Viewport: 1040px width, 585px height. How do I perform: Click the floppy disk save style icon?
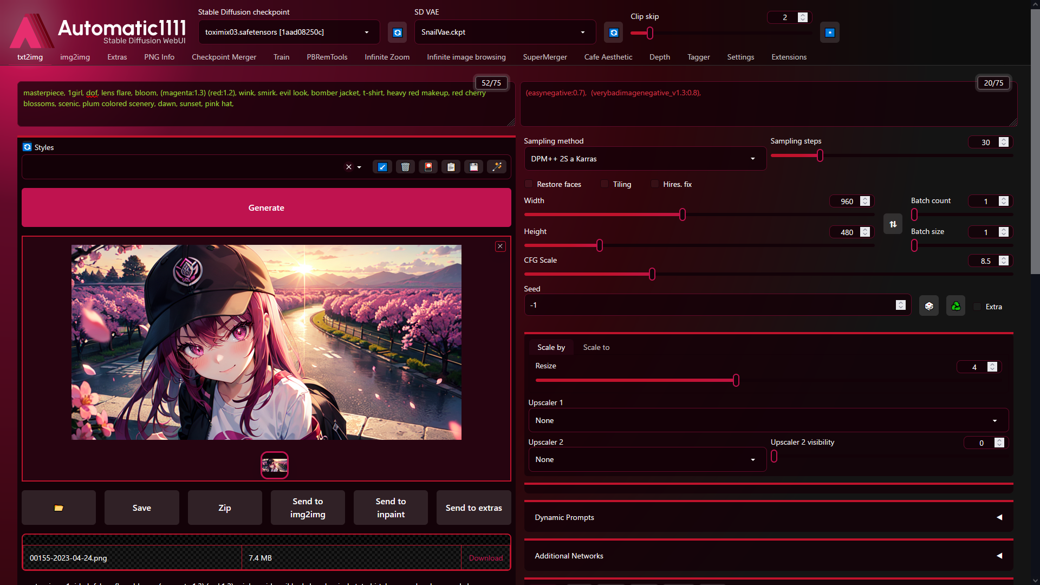coord(474,167)
